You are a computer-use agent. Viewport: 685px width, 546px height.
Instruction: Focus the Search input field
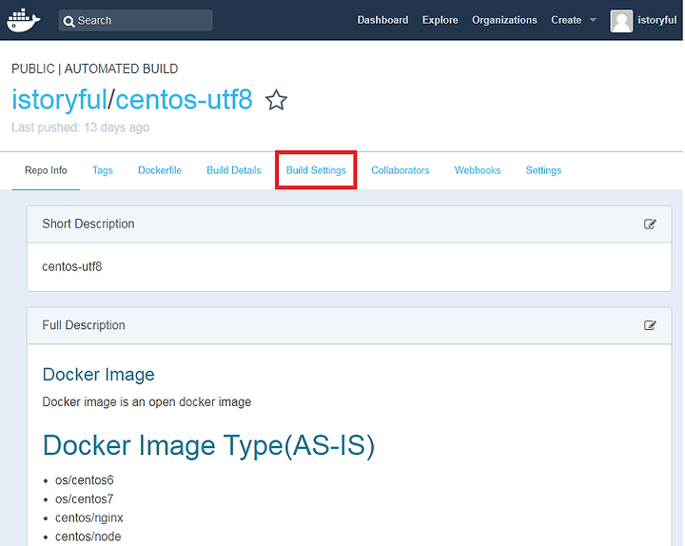pos(135,21)
